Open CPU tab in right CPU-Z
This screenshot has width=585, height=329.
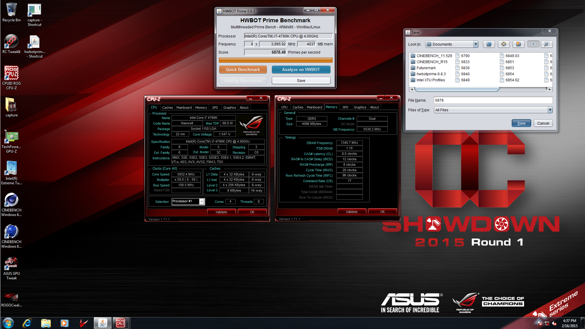[x=284, y=107]
